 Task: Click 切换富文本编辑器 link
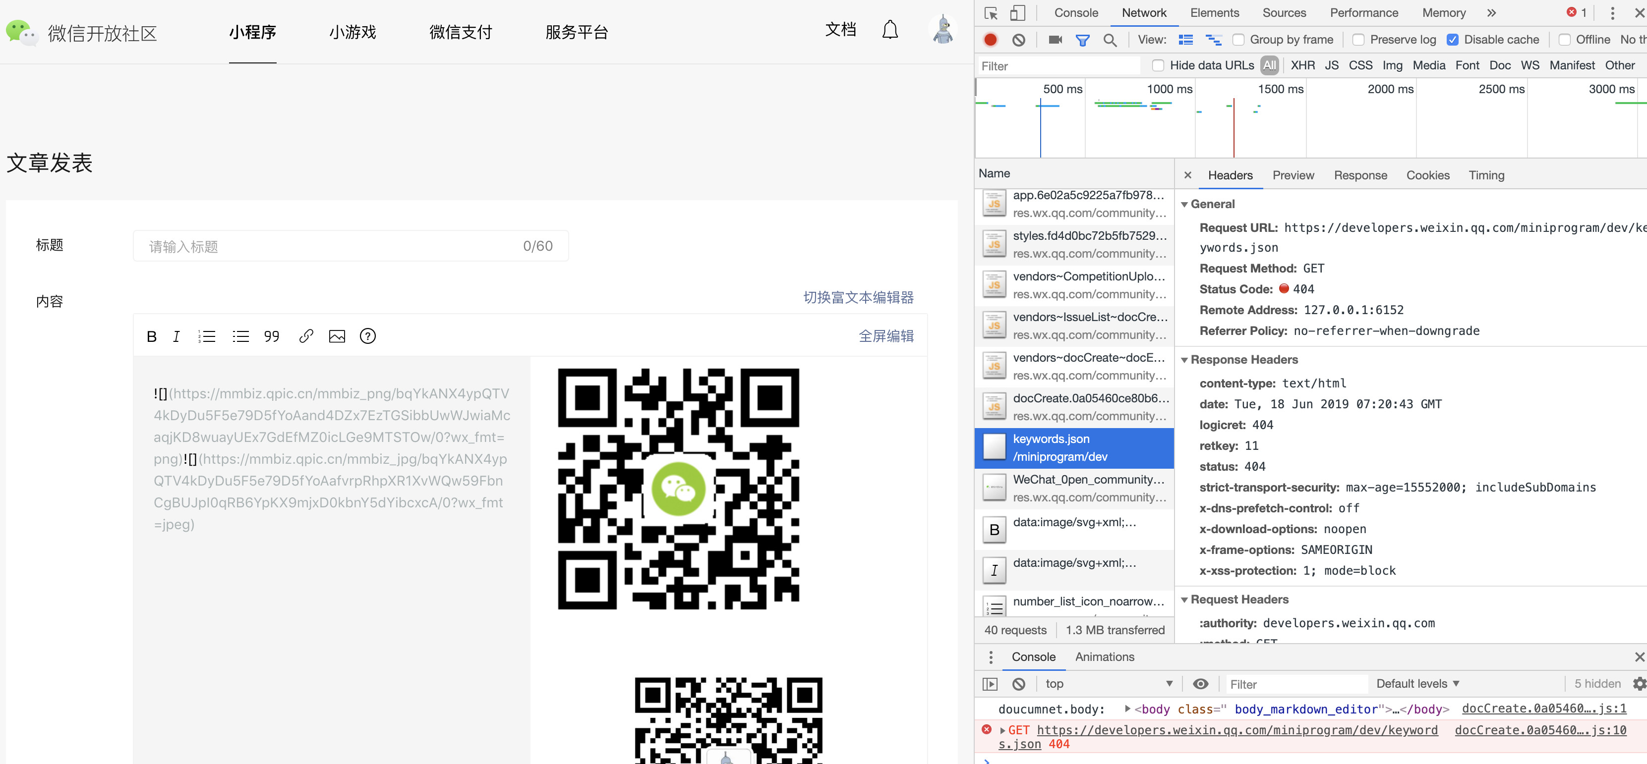pos(858,298)
